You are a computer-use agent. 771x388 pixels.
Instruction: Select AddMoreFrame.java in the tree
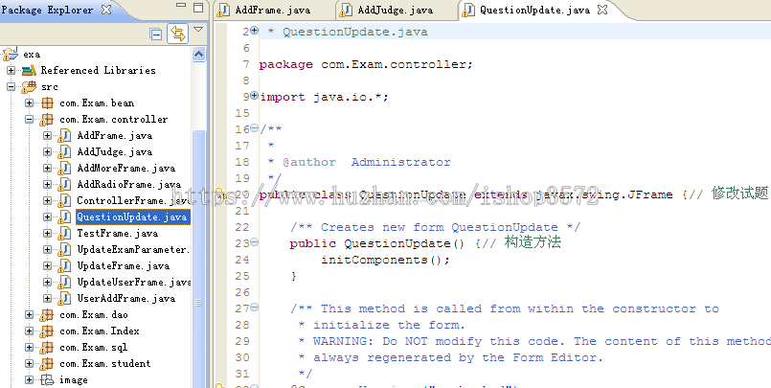(125, 168)
